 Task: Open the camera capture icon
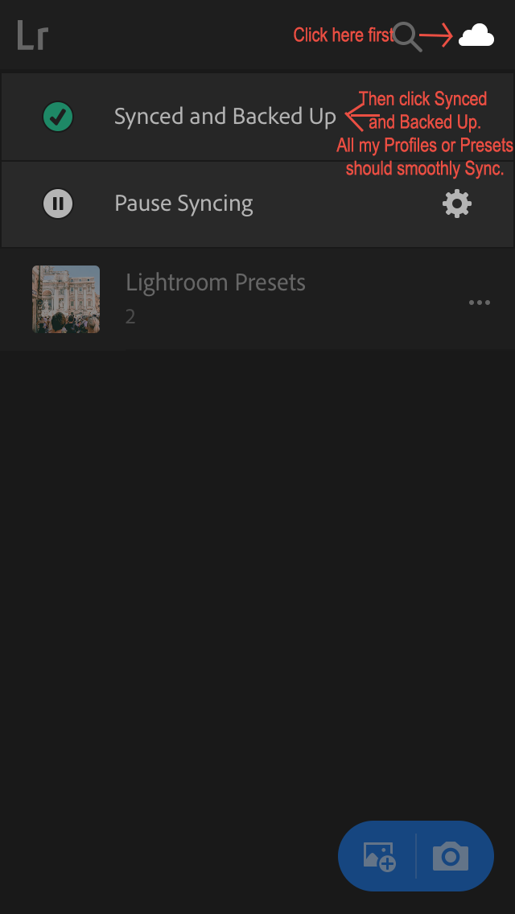[451, 856]
